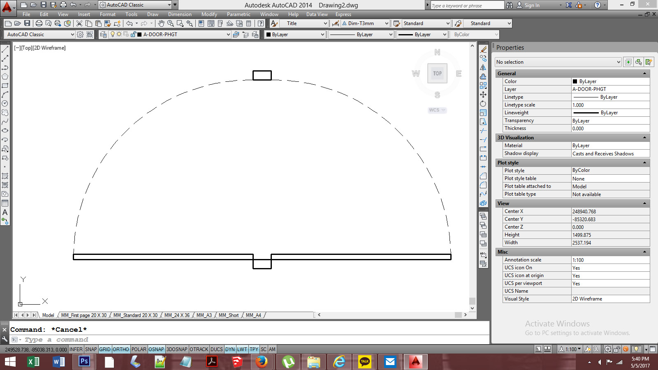Open the A-DOOR-PHGT layer dropdown
658x370 pixels.
tap(228, 35)
